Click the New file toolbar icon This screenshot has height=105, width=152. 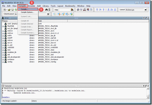click(4, 10)
